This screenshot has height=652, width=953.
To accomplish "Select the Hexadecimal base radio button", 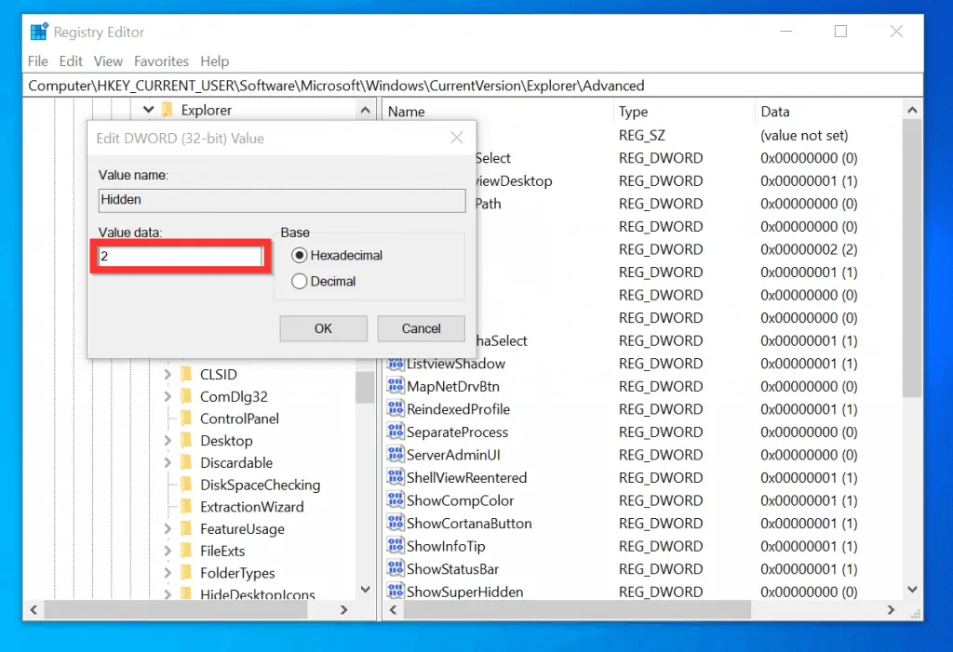I will pos(300,255).
